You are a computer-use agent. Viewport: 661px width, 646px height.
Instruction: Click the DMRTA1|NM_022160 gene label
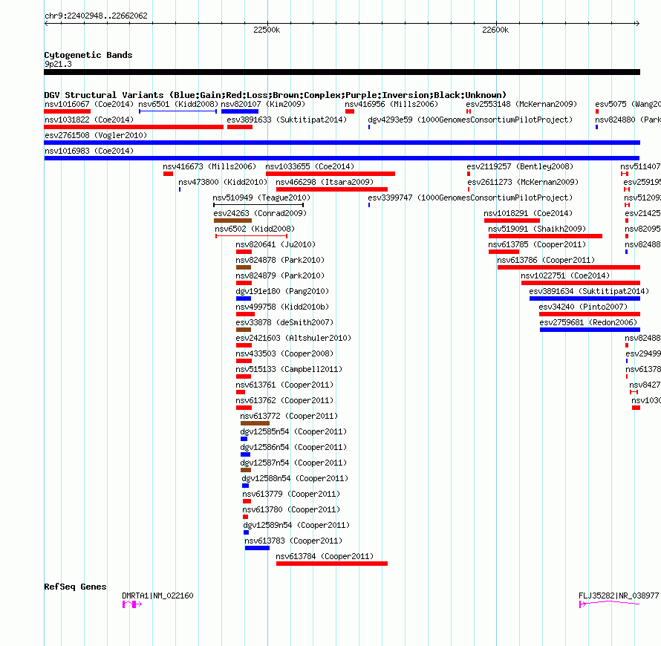(157, 596)
